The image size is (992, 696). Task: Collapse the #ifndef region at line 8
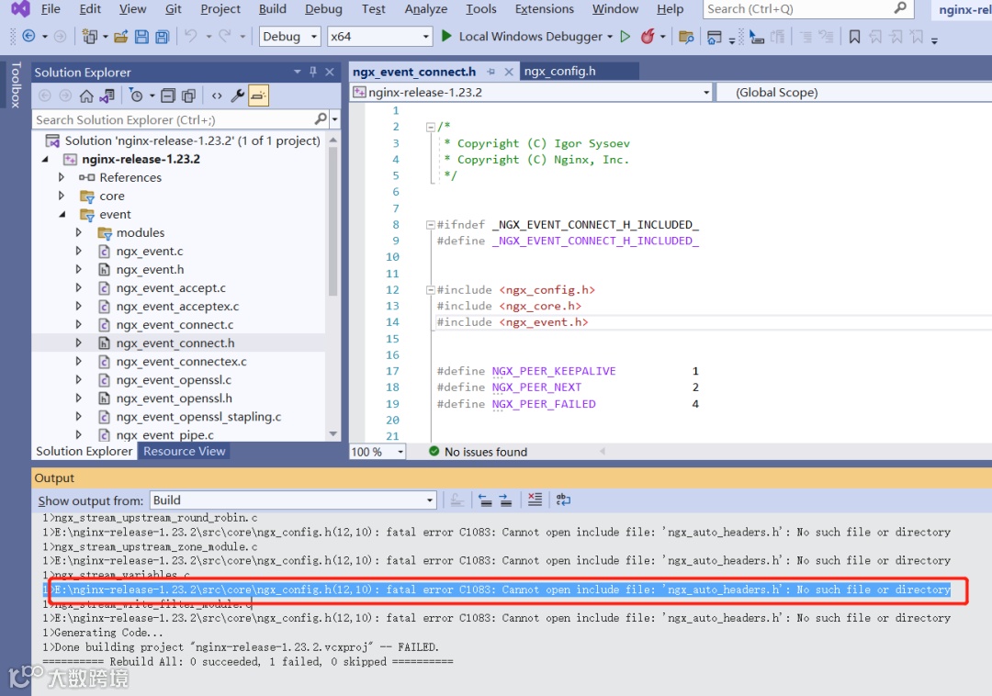(430, 224)
